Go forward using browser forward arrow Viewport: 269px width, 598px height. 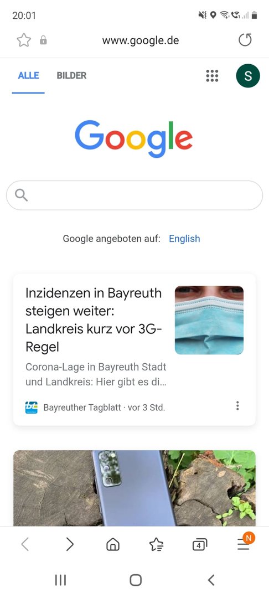69,545
